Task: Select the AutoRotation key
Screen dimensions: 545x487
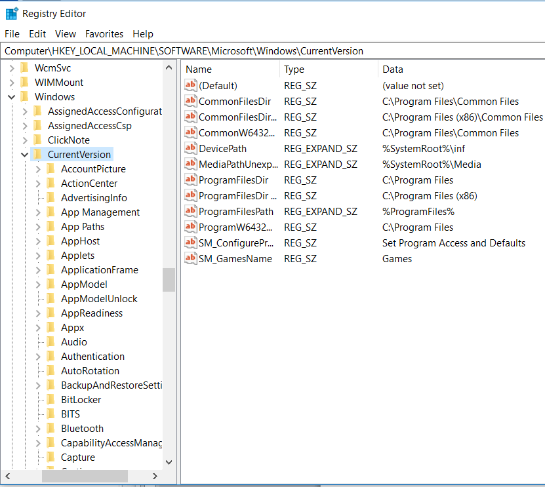Action: coord(90,370)
